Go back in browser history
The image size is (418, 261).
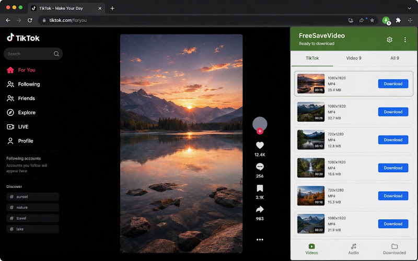tap(8, 20)
